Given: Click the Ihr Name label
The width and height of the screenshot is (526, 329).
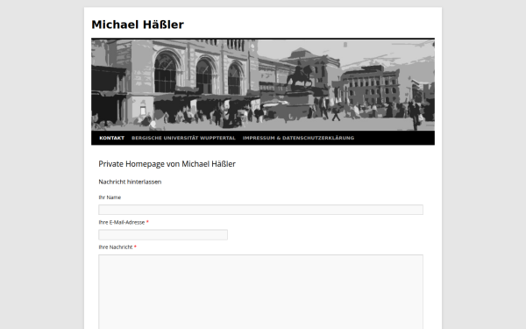Looking at the screenshot, I should click(x=110, y=197).
